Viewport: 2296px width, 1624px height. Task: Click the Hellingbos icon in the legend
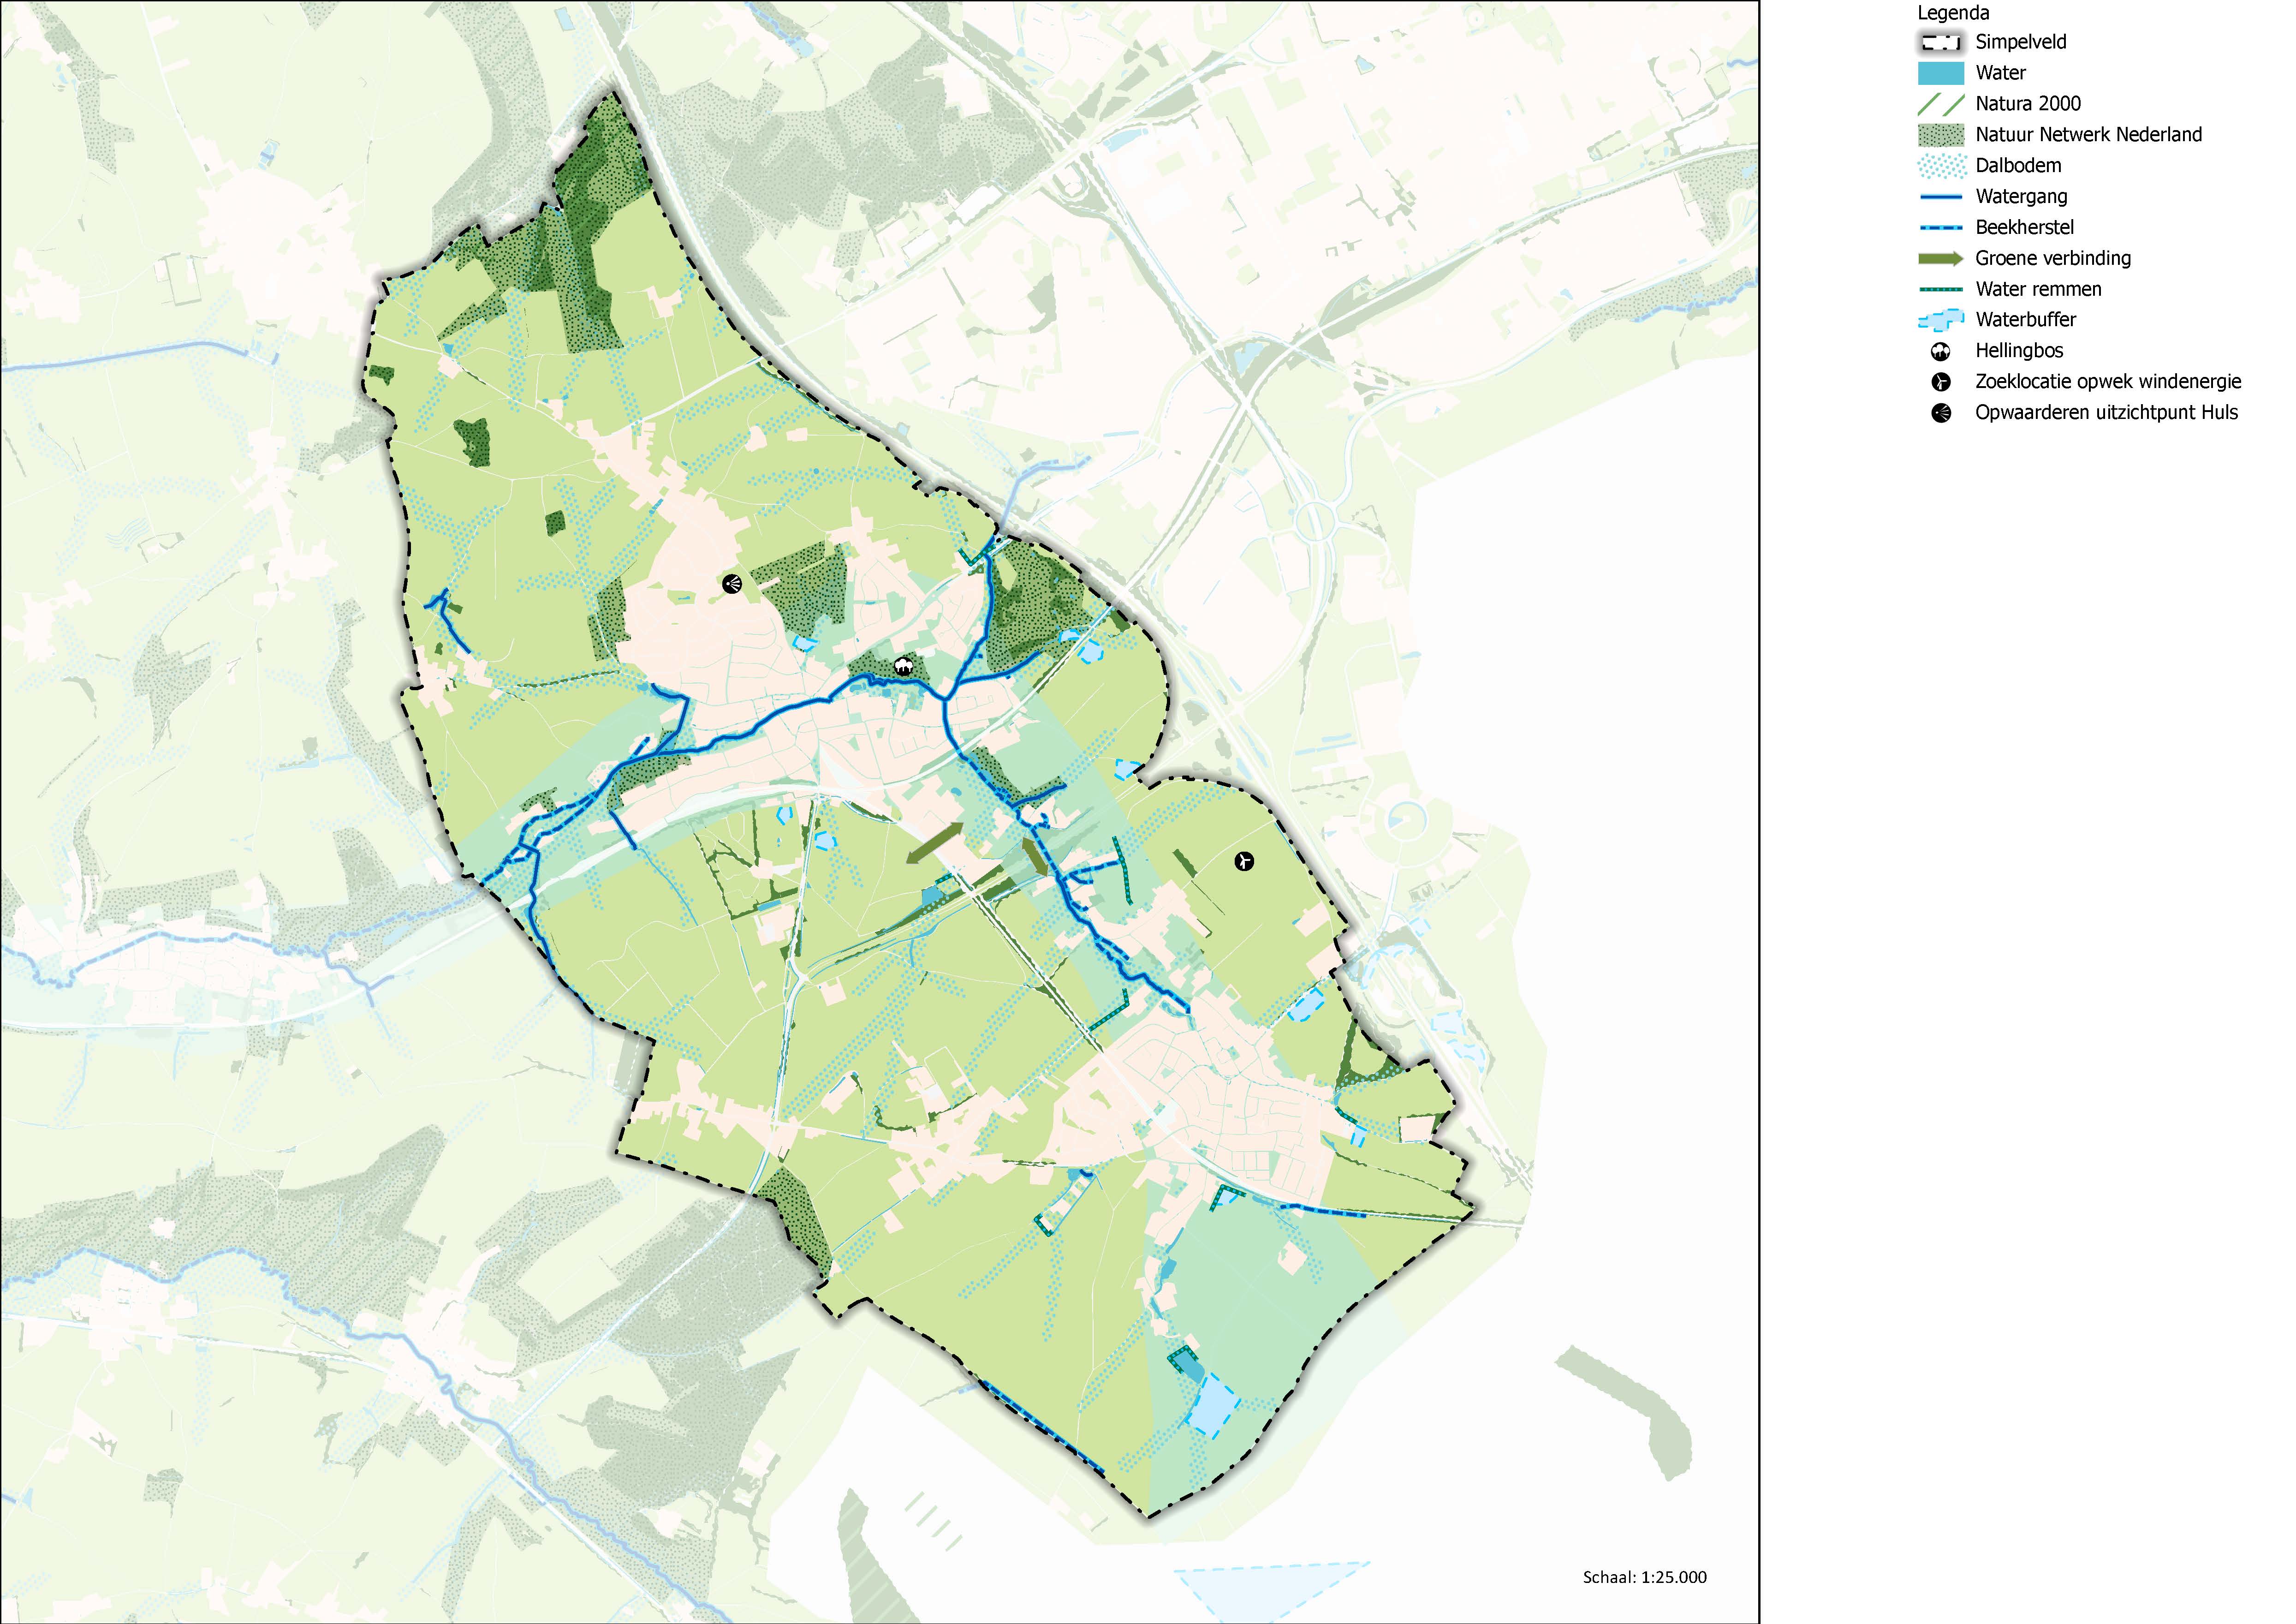point(1940,351)
